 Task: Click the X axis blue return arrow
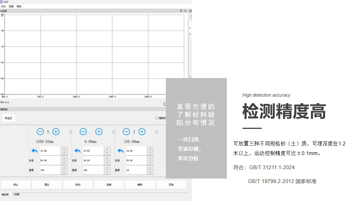pos(34,151)
